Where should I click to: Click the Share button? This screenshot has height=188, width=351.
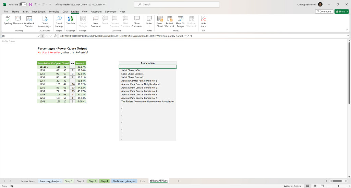tap(340, 11)
